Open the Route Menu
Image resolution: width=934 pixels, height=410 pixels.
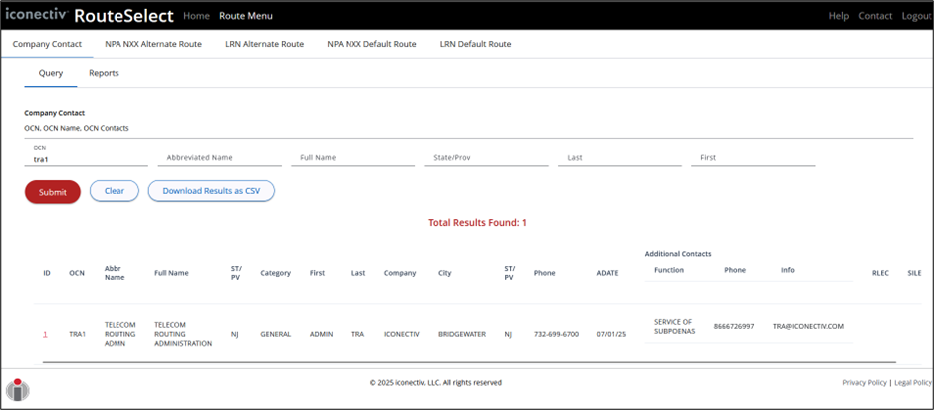(x=245, y=16)
